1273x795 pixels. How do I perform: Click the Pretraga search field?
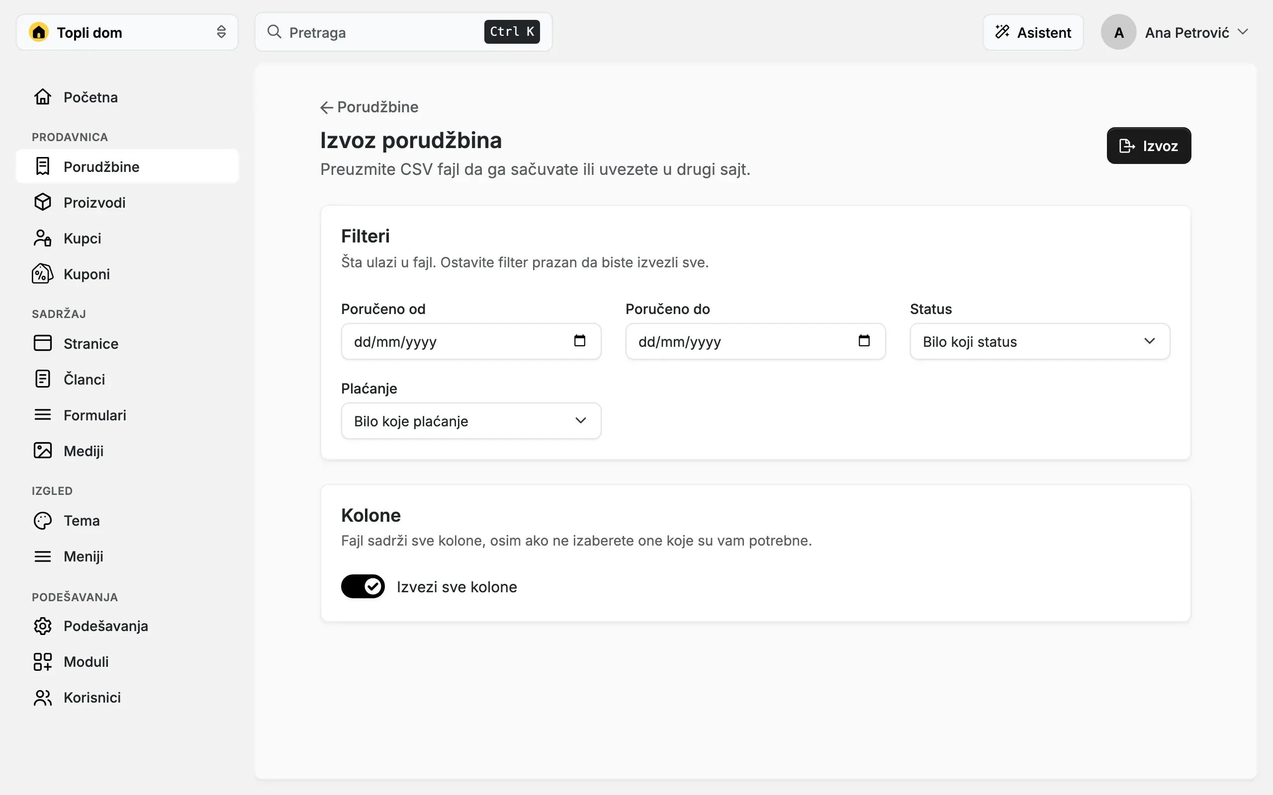coord(403,32)
